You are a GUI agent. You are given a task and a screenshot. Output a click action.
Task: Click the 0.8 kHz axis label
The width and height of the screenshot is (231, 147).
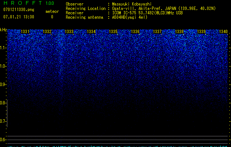(3, 103)
